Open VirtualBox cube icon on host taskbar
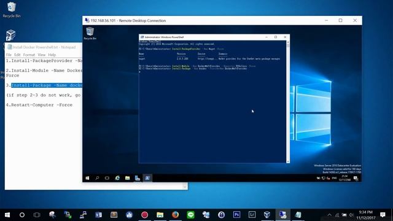Image resolution: width=393 pixels, height=221 pixels. pyautogui.click(x=267, y=215)
